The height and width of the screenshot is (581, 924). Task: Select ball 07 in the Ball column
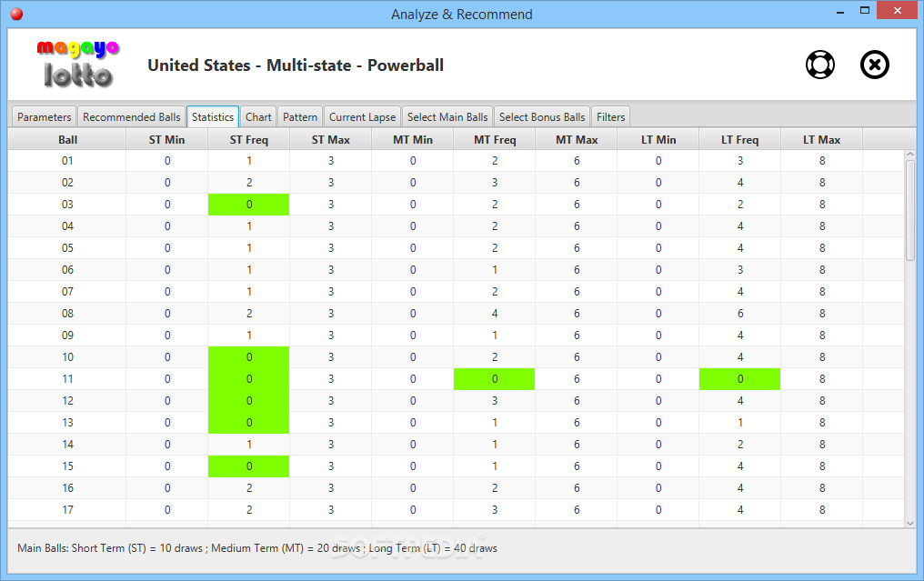click(x=67, y=292)
